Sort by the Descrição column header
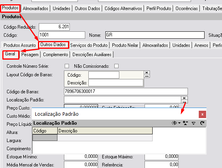This screenshot has width=222, height=168. pyautogui.click(x=105, y=131)
